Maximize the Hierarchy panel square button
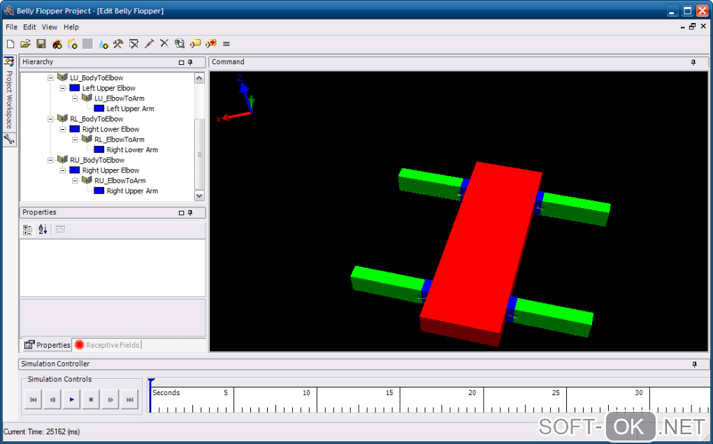The height and width of the screenshot is (444, 713). [x=182, y=62]
